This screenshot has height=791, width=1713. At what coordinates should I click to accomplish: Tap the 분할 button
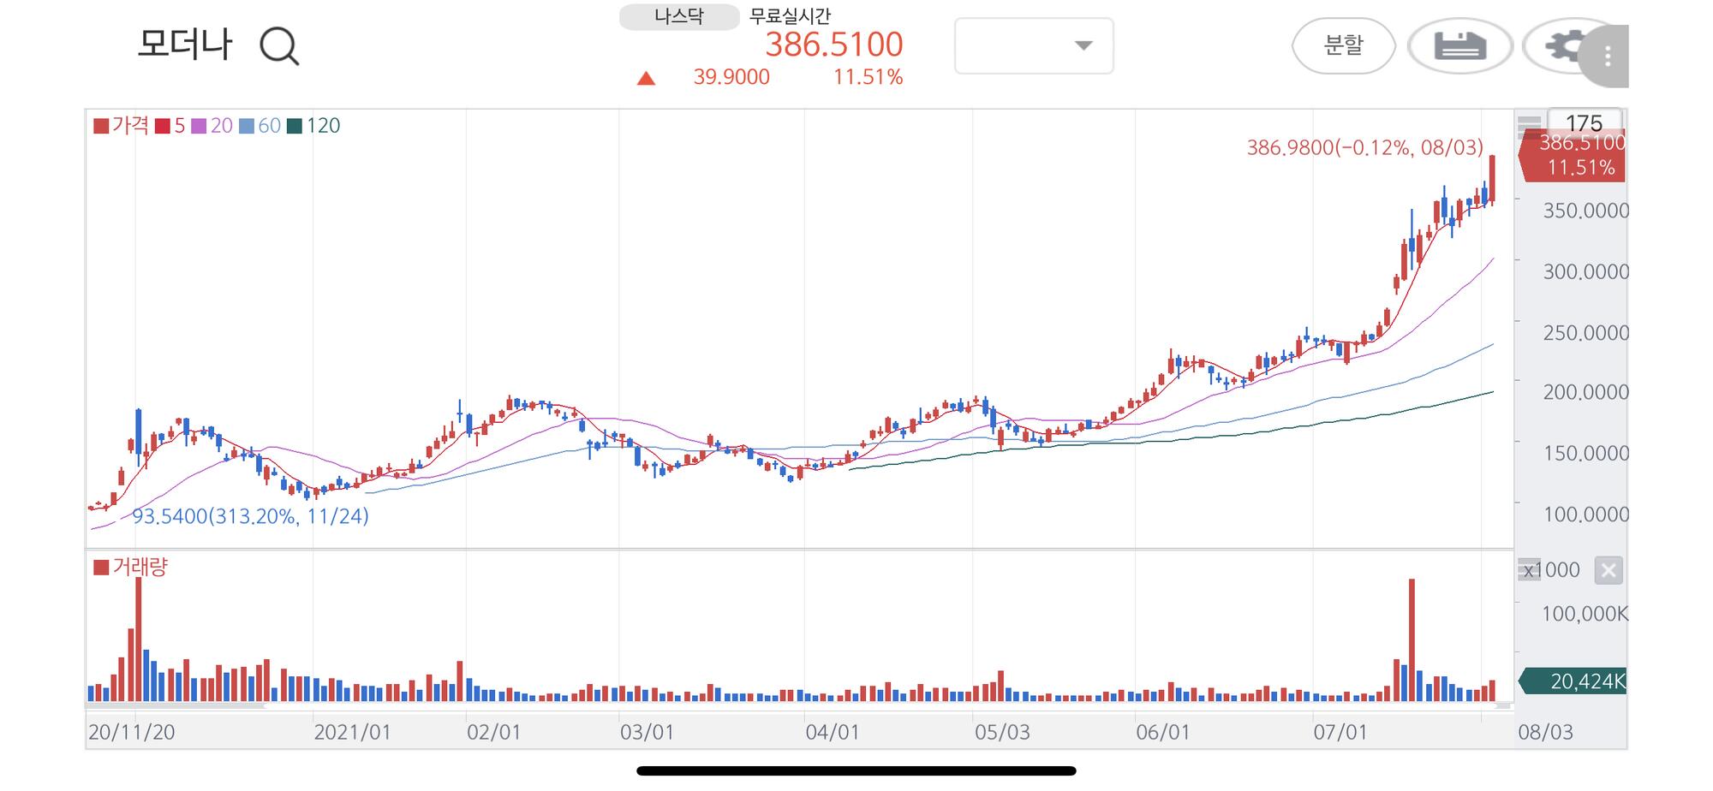1344,45
